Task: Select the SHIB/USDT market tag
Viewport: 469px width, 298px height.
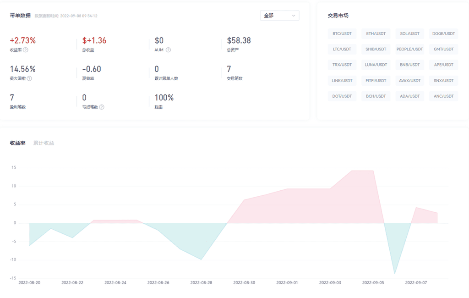Action: (376, 49)
